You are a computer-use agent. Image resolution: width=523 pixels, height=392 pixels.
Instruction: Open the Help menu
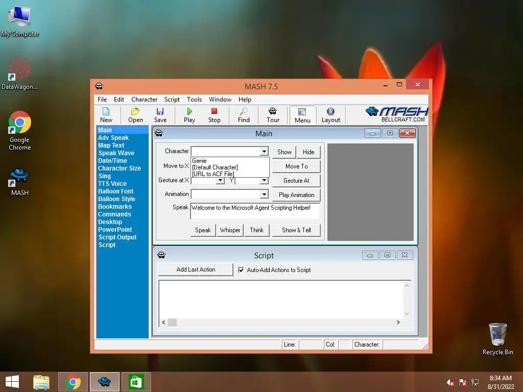[245, 100]
